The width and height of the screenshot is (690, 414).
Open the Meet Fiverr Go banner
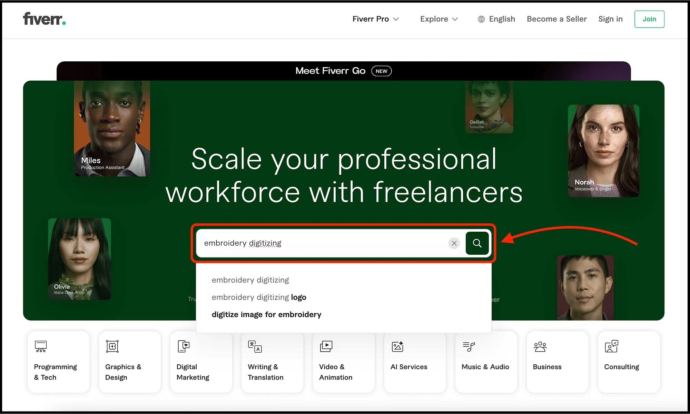(x=344, y=71)
